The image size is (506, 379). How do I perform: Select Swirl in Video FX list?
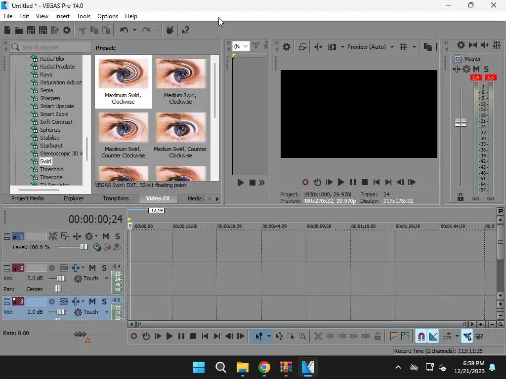[45, 161]
